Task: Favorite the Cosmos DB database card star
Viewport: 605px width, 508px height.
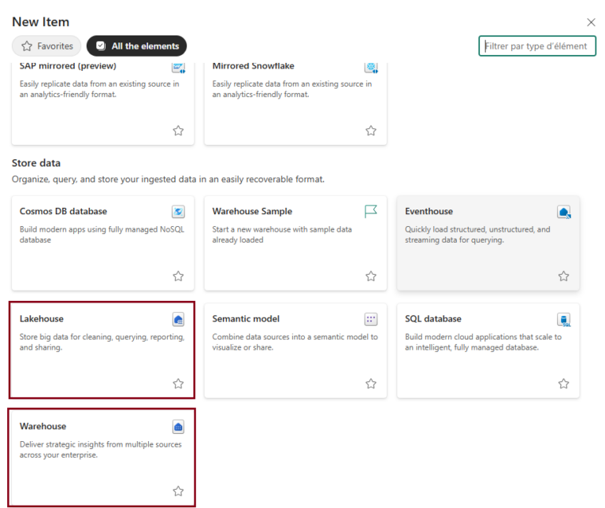Action: [x=178, y=276]
